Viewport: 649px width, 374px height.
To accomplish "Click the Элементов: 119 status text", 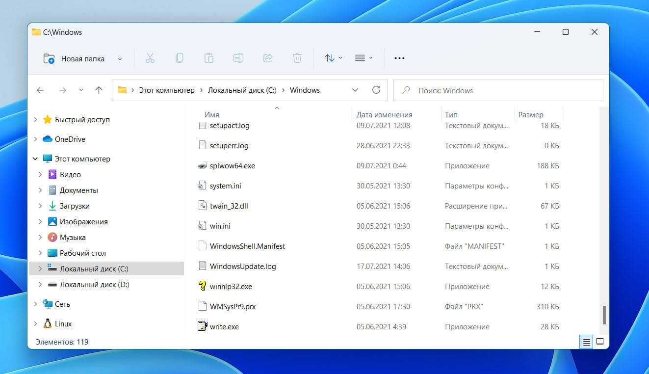I will pos(62,342).
